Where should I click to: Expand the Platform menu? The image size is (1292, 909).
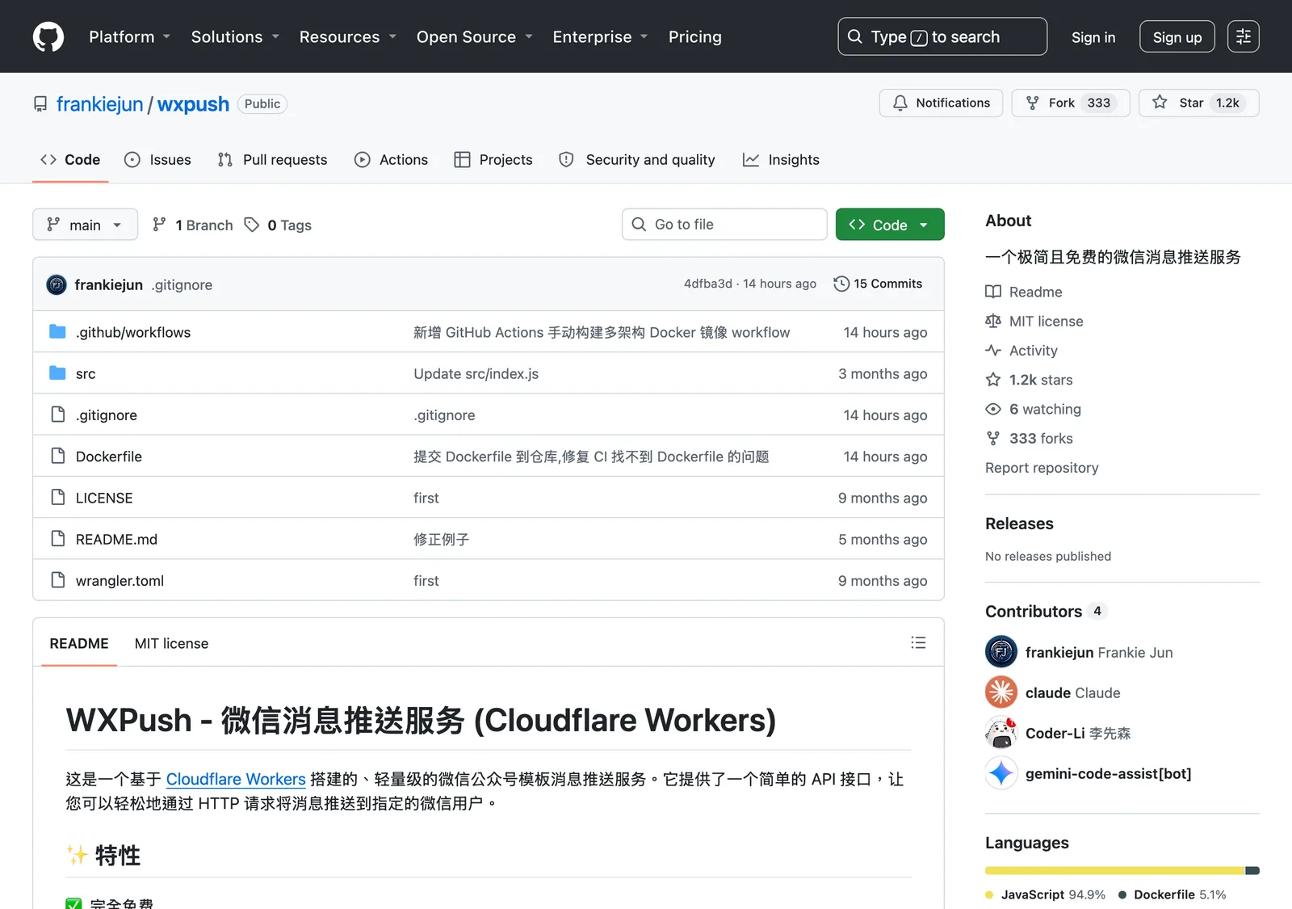(x=129, y=36)
